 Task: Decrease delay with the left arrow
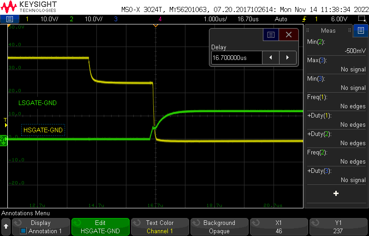coord(271,58)
